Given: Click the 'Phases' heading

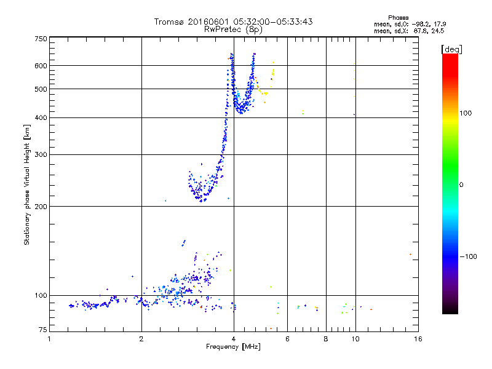Looking at the screenshot, I should pyautogui.click(x=398, y=18).
